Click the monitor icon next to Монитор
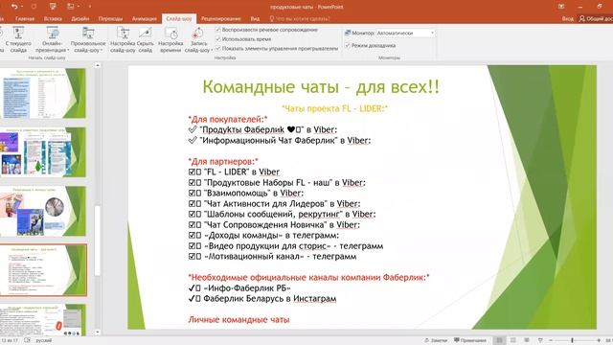The image size is (613, 345). coord(348,33)
